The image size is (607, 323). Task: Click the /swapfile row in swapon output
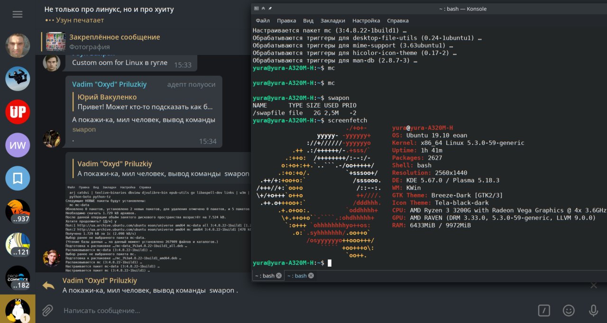(x=304, y=113)
